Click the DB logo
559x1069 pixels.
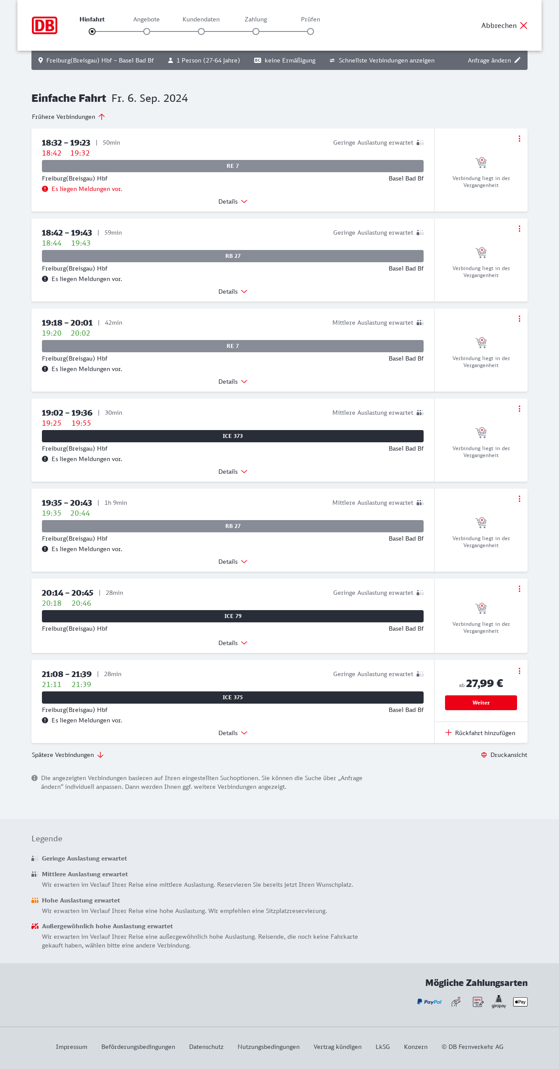click(x=45, y=25)
